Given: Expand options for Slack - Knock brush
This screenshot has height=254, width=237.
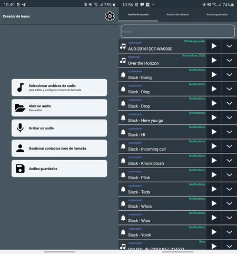Looking at the screenshot, I should pyautogui.click(x=229, y=160).
